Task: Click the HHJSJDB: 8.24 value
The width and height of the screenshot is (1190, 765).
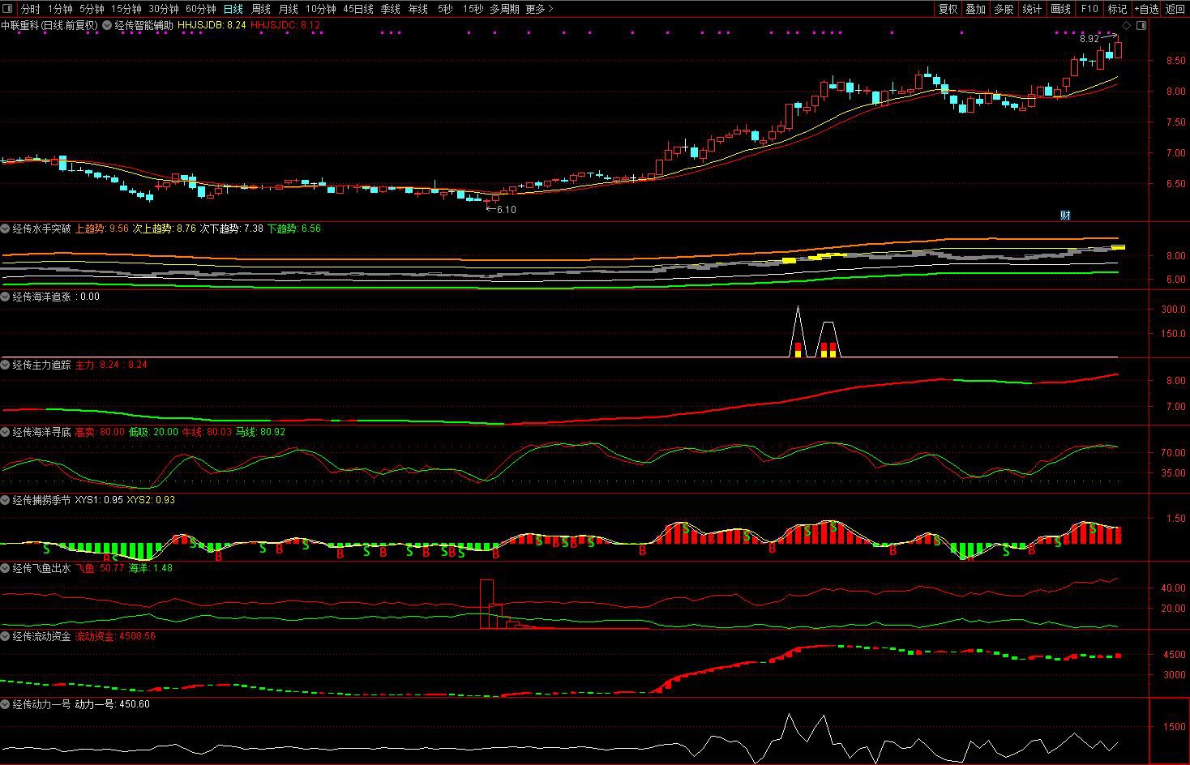Action: [212, 25]
